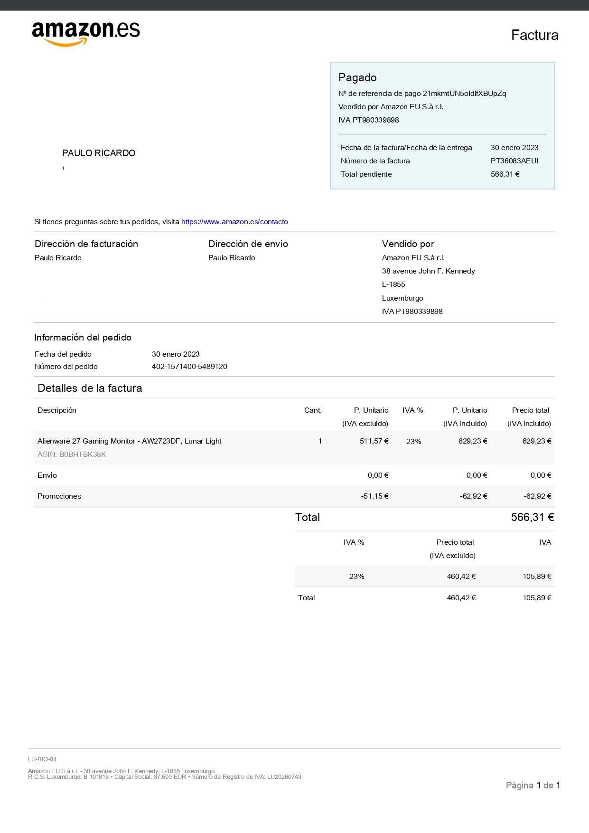Click '38 avenue John F. Kennedy' address line
The image size is (589, 833).
pyautogui.click(x=429, y=271)
